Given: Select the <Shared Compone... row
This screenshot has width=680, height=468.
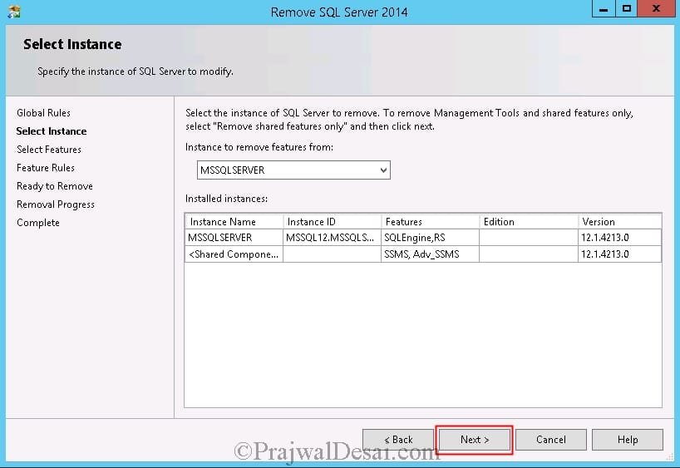Looking at the screenshot, I should click(423, 254).
